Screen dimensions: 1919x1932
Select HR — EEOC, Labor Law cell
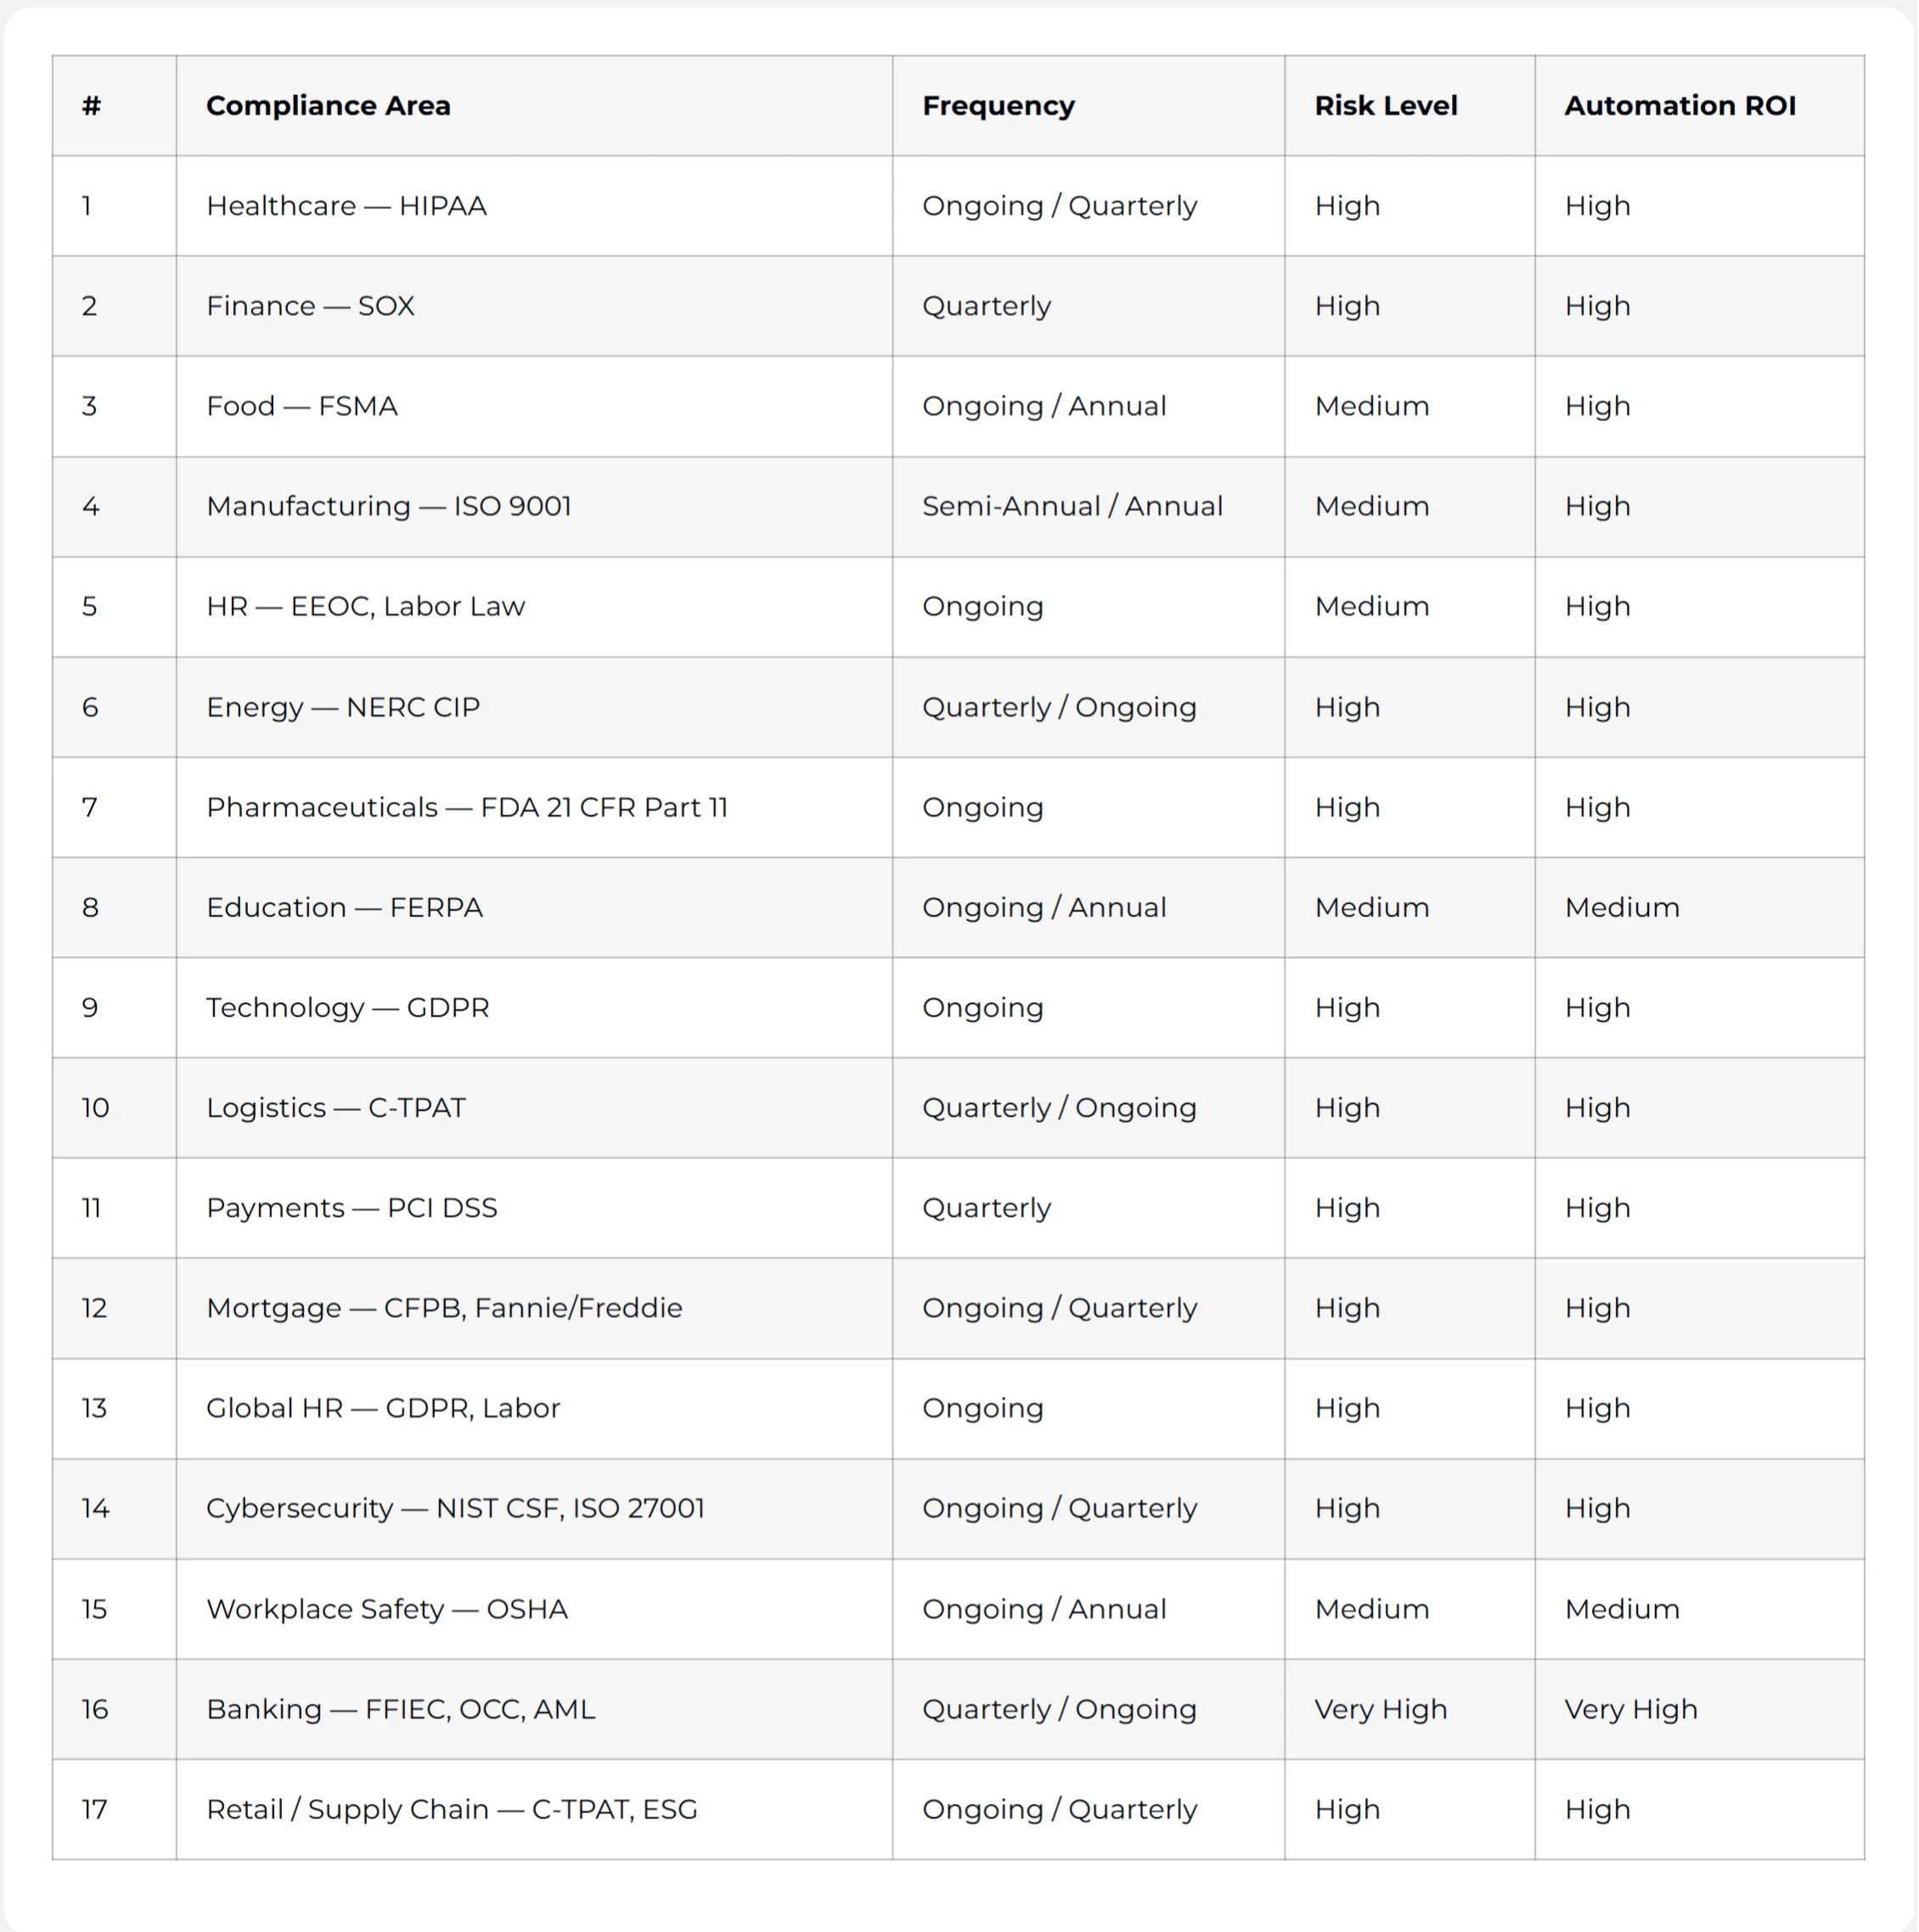click(365, 606)
